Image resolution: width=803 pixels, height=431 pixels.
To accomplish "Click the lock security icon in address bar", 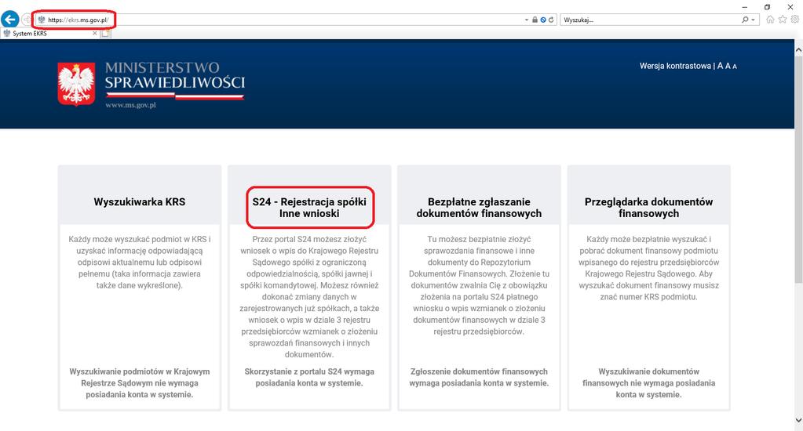I will coord(535,20).
